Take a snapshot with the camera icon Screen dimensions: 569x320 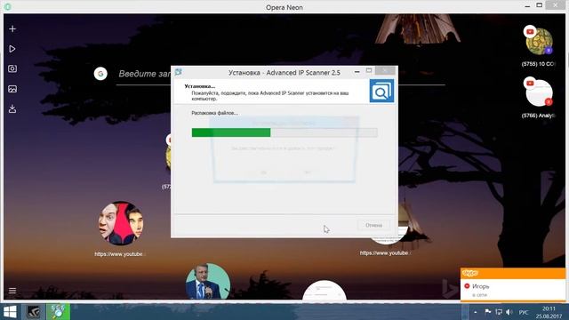point(12,68)
